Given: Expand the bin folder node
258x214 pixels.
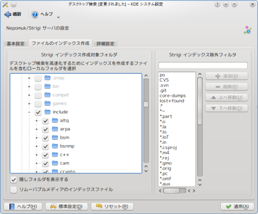Looking at the screenshot, I should pos(29,87).
